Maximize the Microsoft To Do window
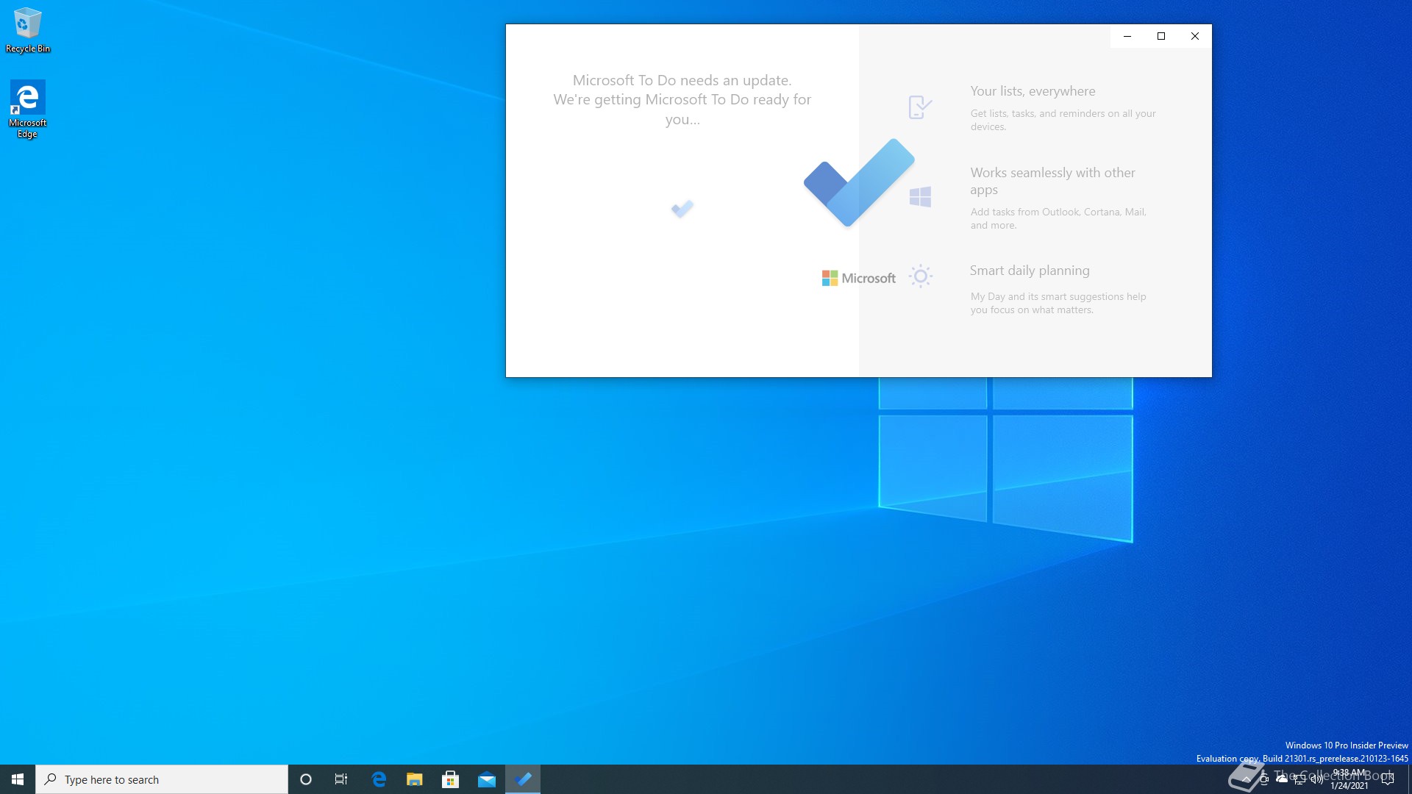The width and height of the screenshot is (1412, 794). pos(1161,36)
